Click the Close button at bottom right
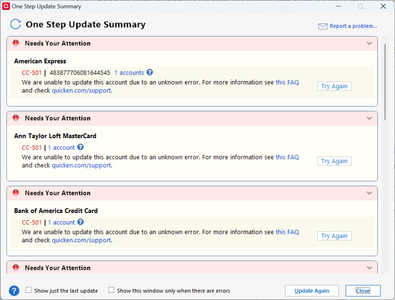The image size is (395, 300). click(x=363, y=291)
